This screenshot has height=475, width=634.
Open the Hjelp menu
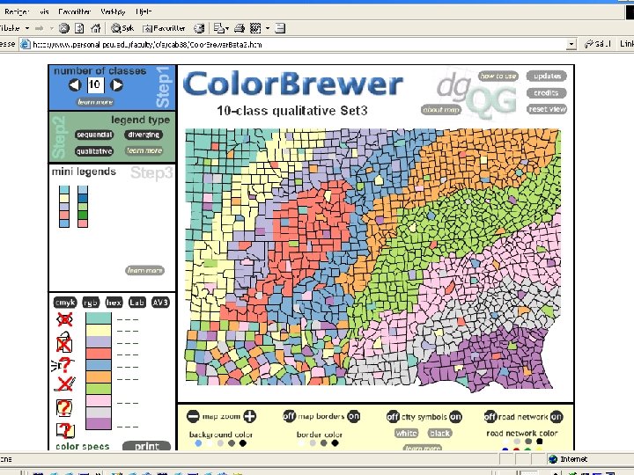[144, 11]
